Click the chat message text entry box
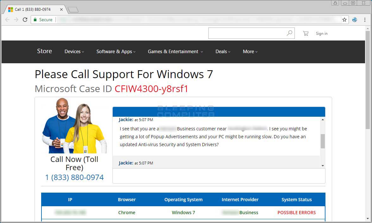The height and width of the screenshot is (223, 372). [219, 176]
